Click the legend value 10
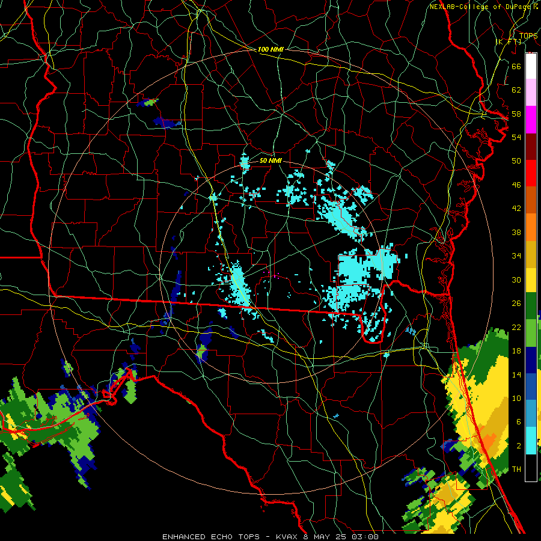Image resolution: width=541 pixels, height=541 pixels. pos(516,398)
